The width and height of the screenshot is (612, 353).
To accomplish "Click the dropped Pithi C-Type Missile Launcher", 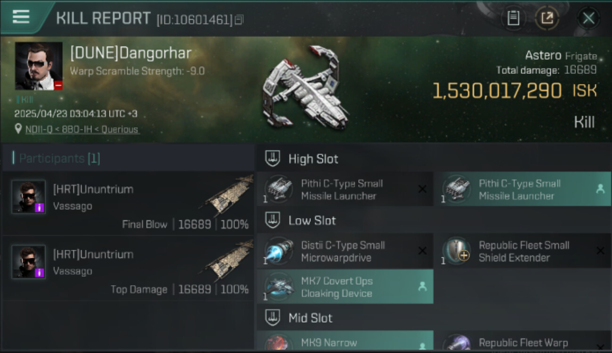I will click(x=523, y=190).
